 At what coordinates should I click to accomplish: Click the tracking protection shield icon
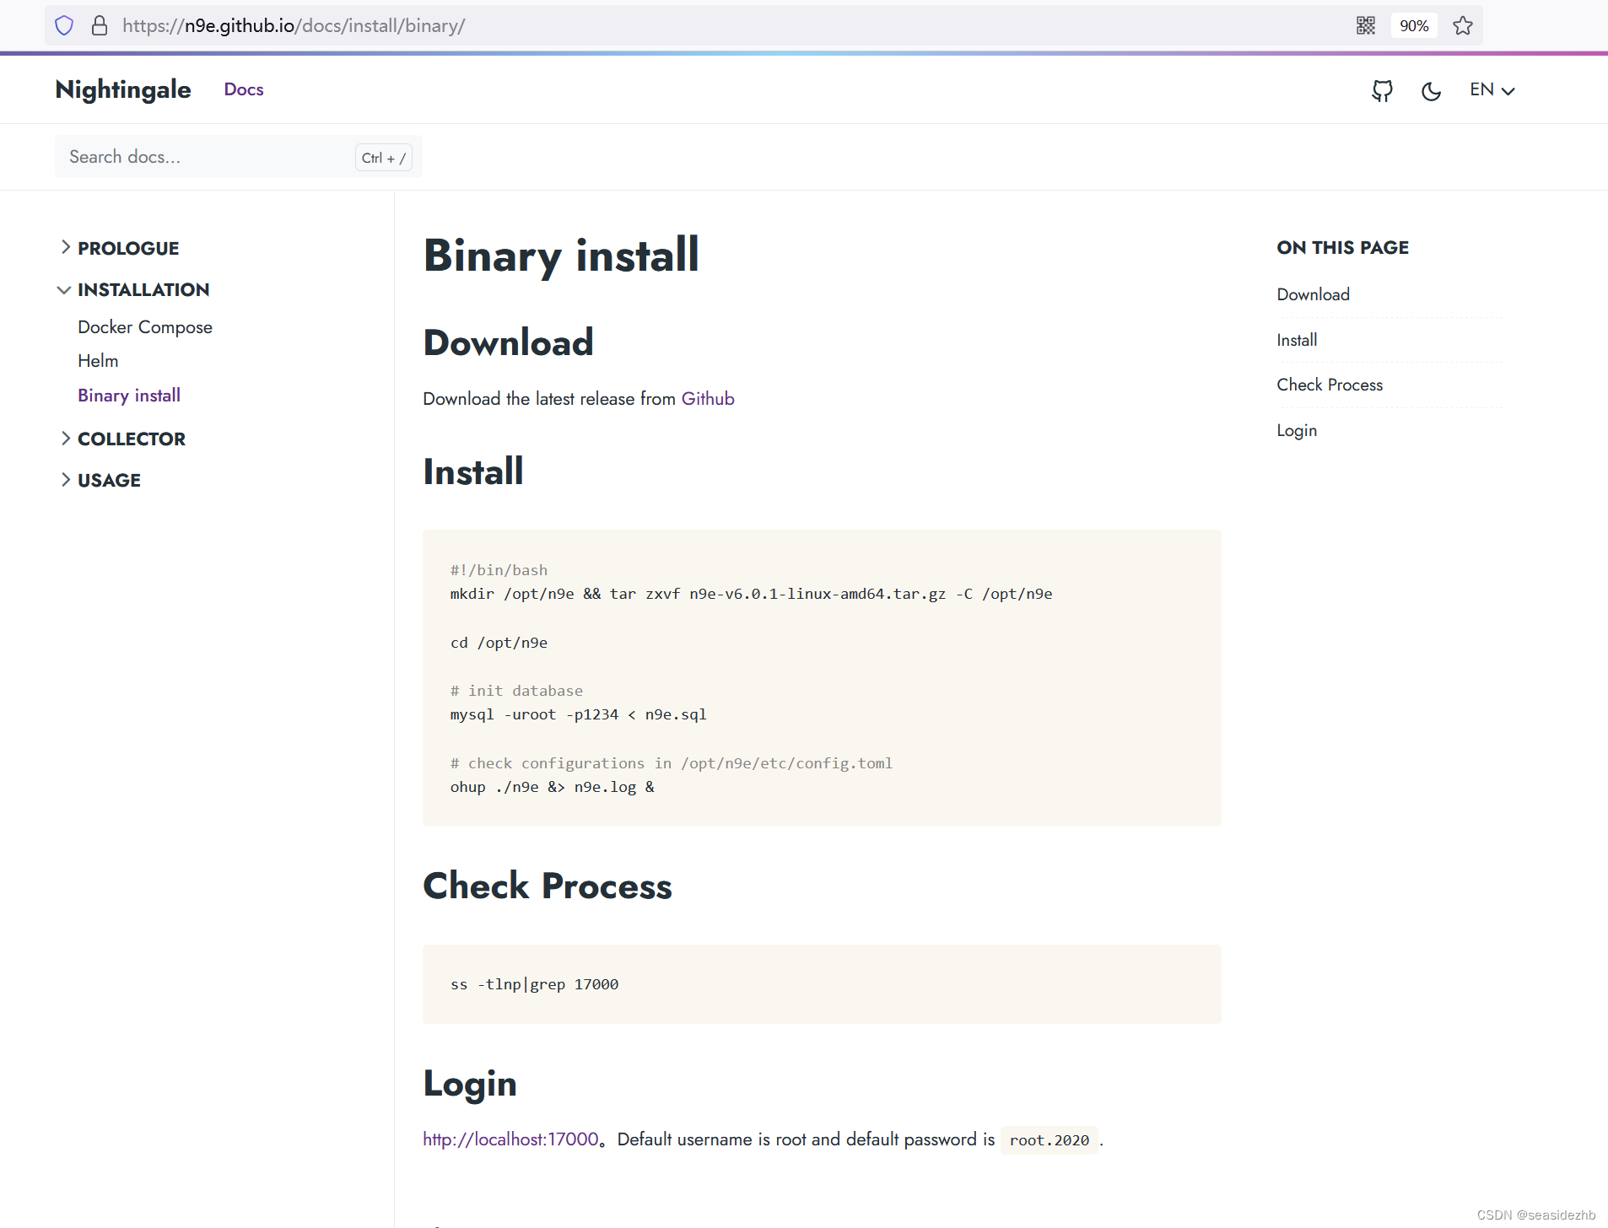64,25
